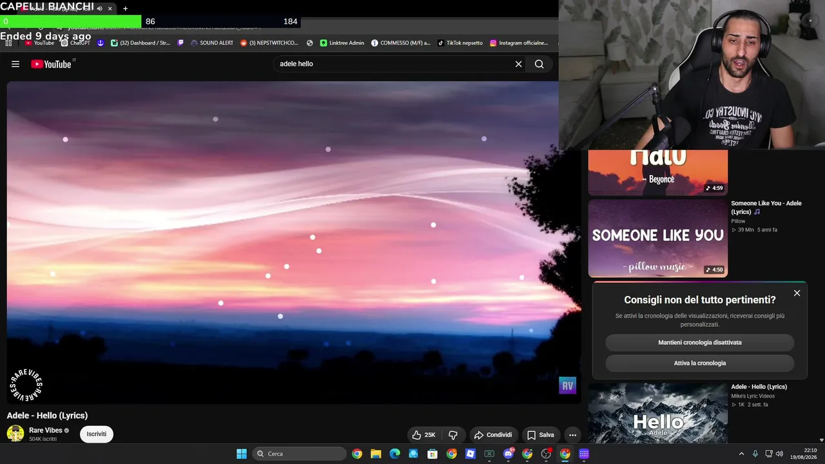825x464 pixels.
Task: Open Microsoft Store from the taskbar
Action: [x=432, y=454]
